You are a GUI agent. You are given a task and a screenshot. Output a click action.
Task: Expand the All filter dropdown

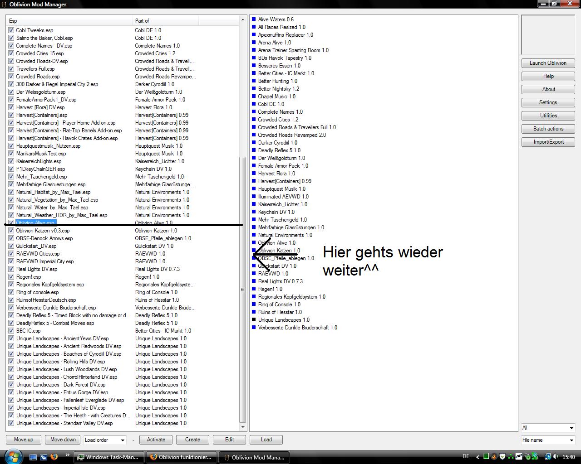click(548, 428)
